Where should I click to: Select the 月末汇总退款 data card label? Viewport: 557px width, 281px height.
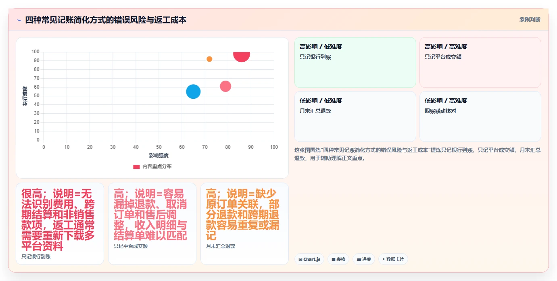click(221, 246)
